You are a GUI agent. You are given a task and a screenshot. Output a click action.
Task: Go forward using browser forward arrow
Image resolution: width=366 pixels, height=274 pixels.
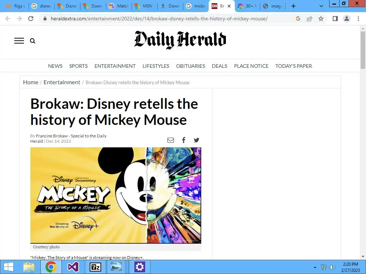click(x=19, y=19)
